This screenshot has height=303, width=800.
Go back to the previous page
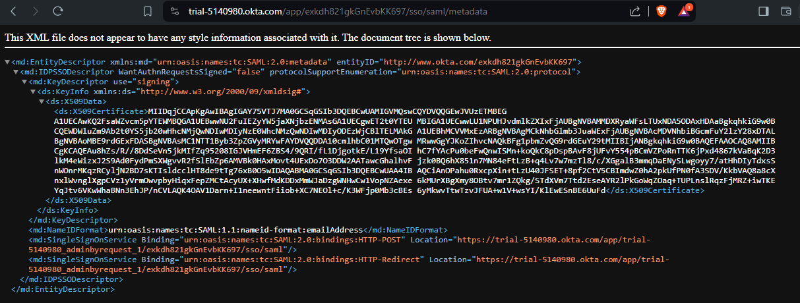pyautogui.click(x=15, y=11)
